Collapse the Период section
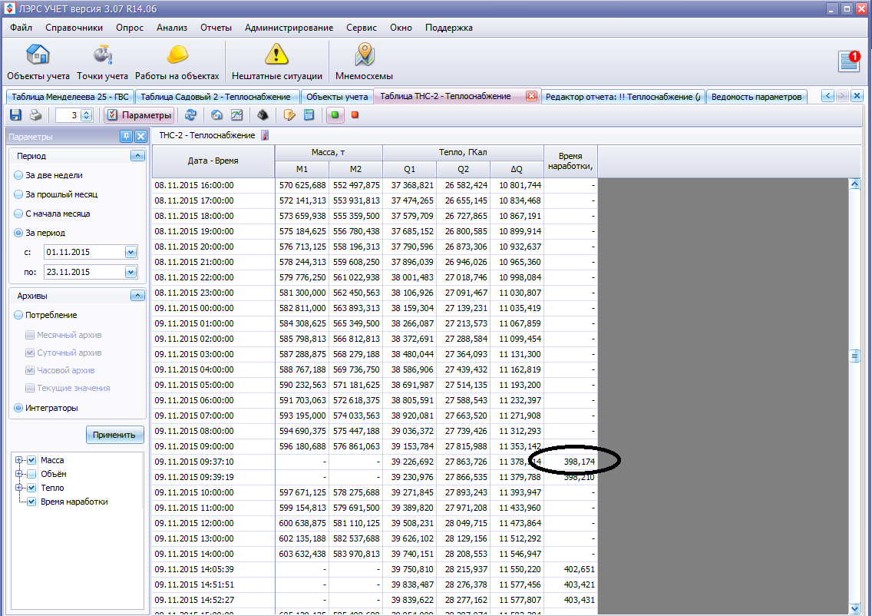This screenshot has width=872, height=616. (x=137, y=156)
